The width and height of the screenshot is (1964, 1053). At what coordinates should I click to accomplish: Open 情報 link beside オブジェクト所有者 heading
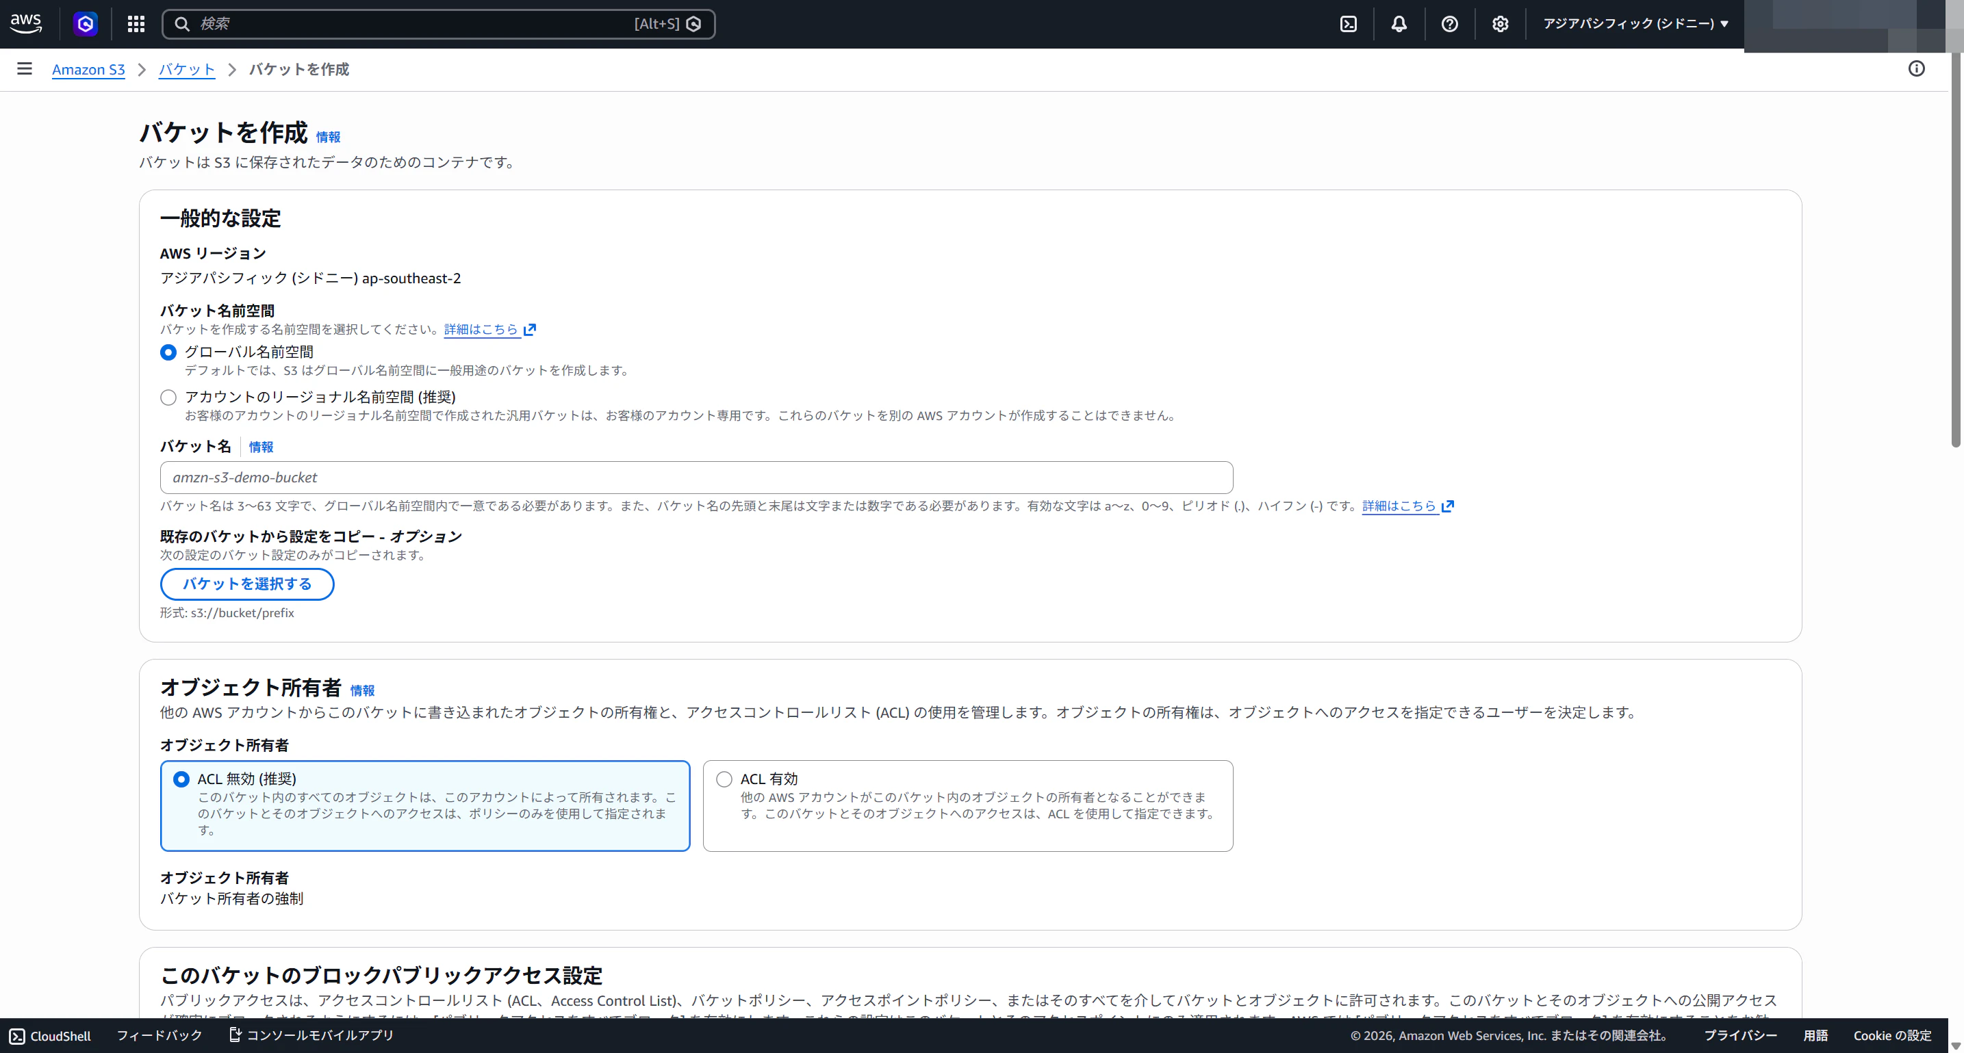362,690
